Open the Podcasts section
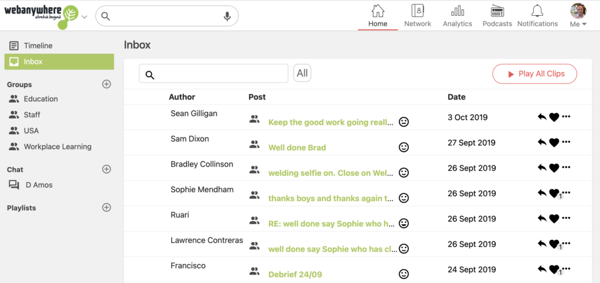Viewport: 600px width, 283px height. pos(497,16)
